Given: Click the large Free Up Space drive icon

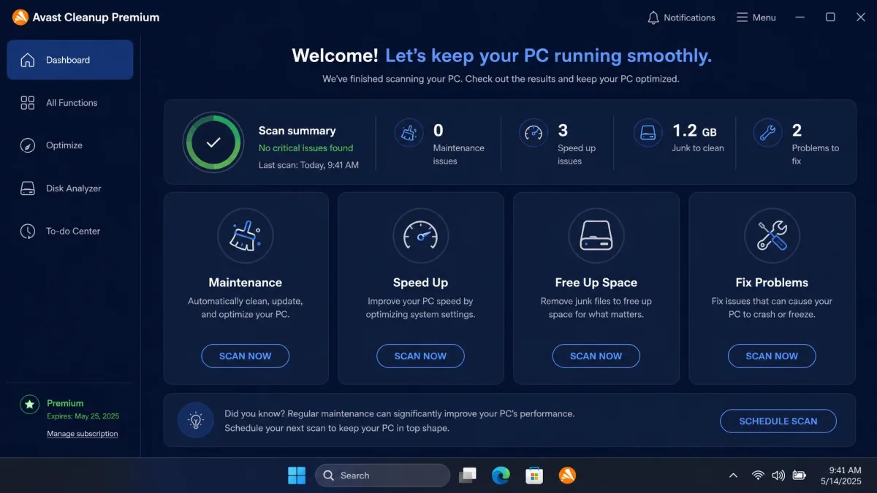Looking at the screenshot, I should (x=596, y=235).
